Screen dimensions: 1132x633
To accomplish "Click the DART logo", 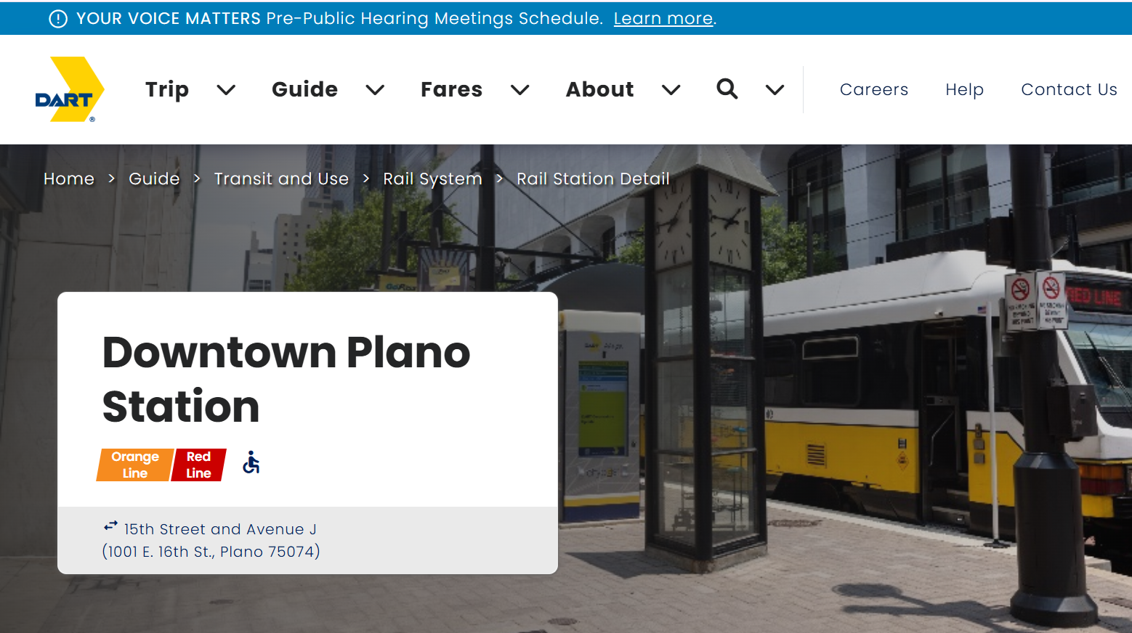I will click(70, 89).
